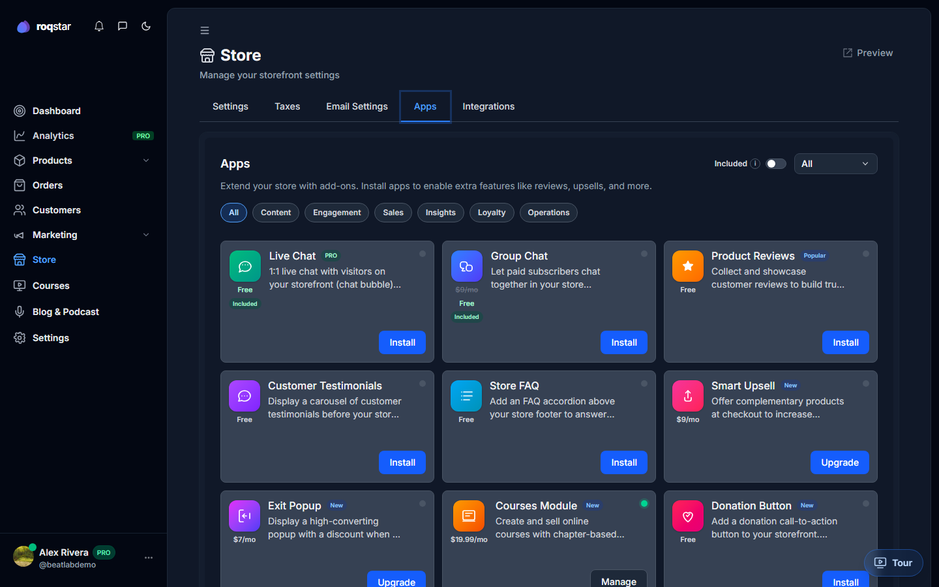The height and width of the screenshot is (587, 939).
Task: Install the Live Chat app
Action: (x=402, y=342)
